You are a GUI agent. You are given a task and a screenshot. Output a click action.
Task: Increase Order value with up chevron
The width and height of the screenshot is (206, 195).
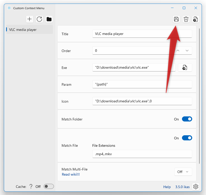pyautogui.click(x=178, y=51)
